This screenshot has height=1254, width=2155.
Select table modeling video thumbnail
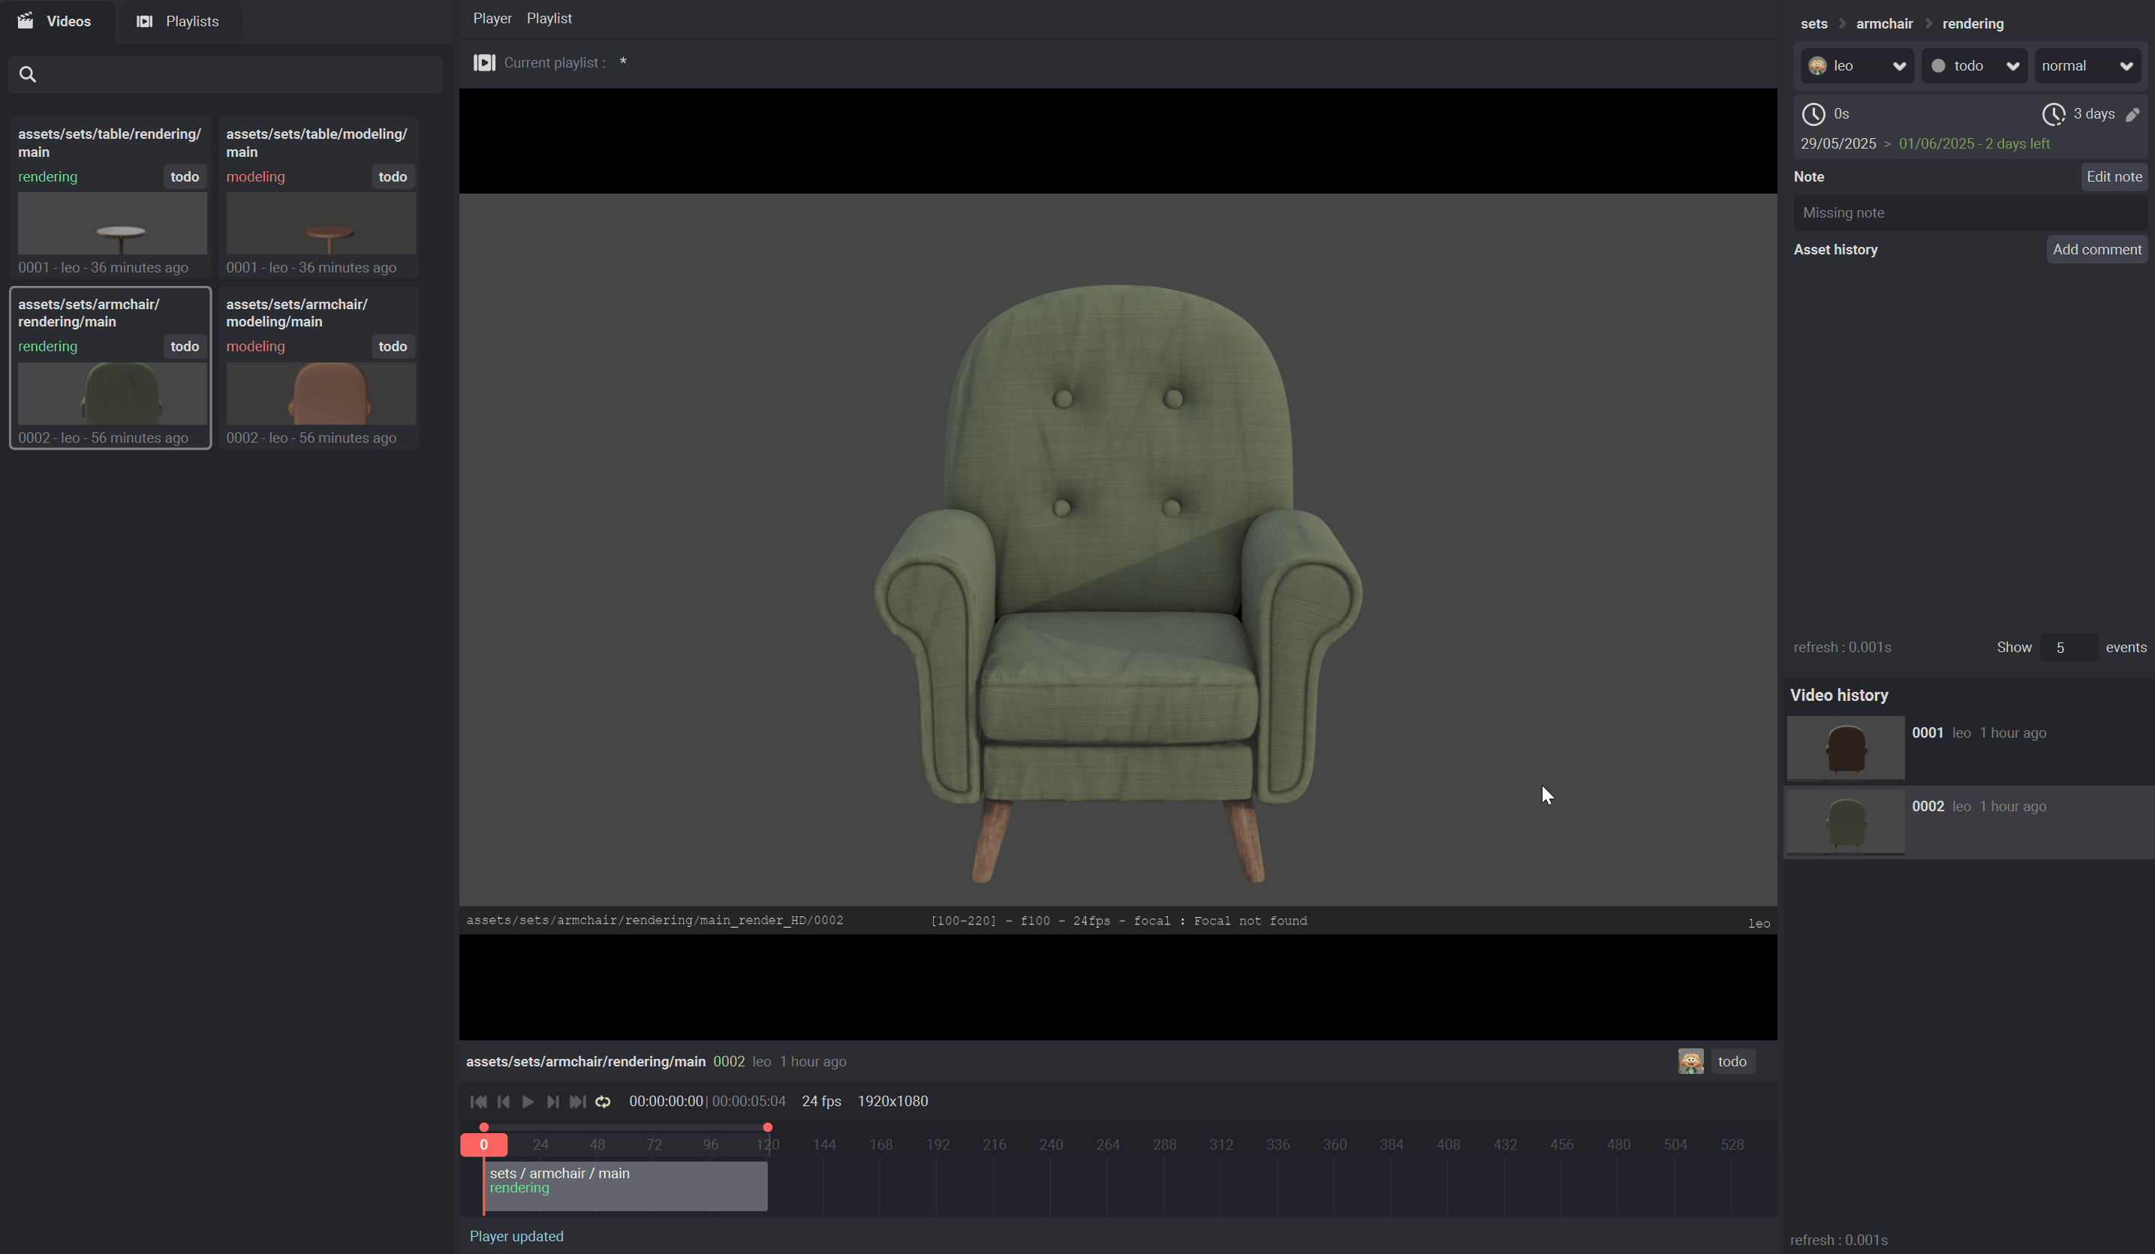click(x=321, y=223)
